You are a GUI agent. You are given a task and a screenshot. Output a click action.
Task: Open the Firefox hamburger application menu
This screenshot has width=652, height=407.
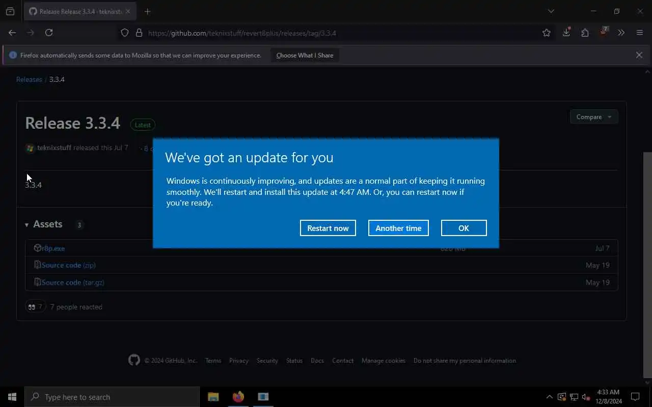640,33
